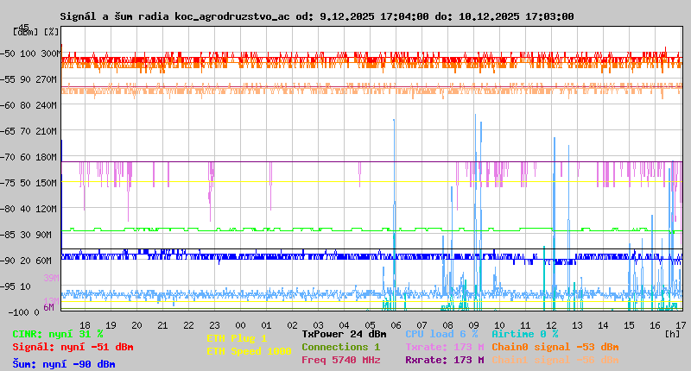The height and width of the screenshot is (371, 691).
Task: Click the '18' hour tick label
Action: (85, 325)
